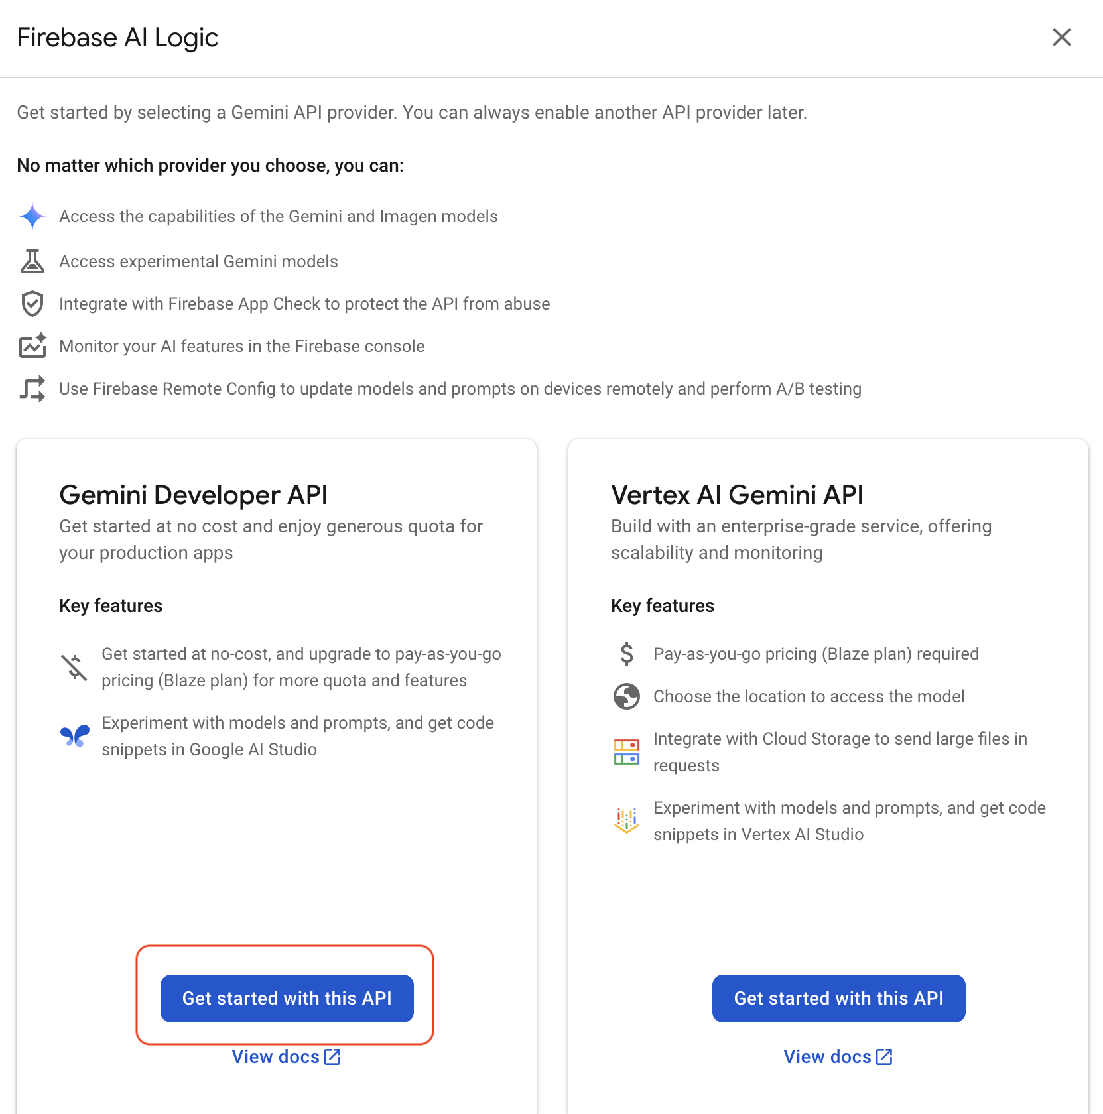Image resolution: width=1103 pixels, height=1114 pixels.
Task: Select the Vertex AI Gemini API card heading
Action: point(737,495)
